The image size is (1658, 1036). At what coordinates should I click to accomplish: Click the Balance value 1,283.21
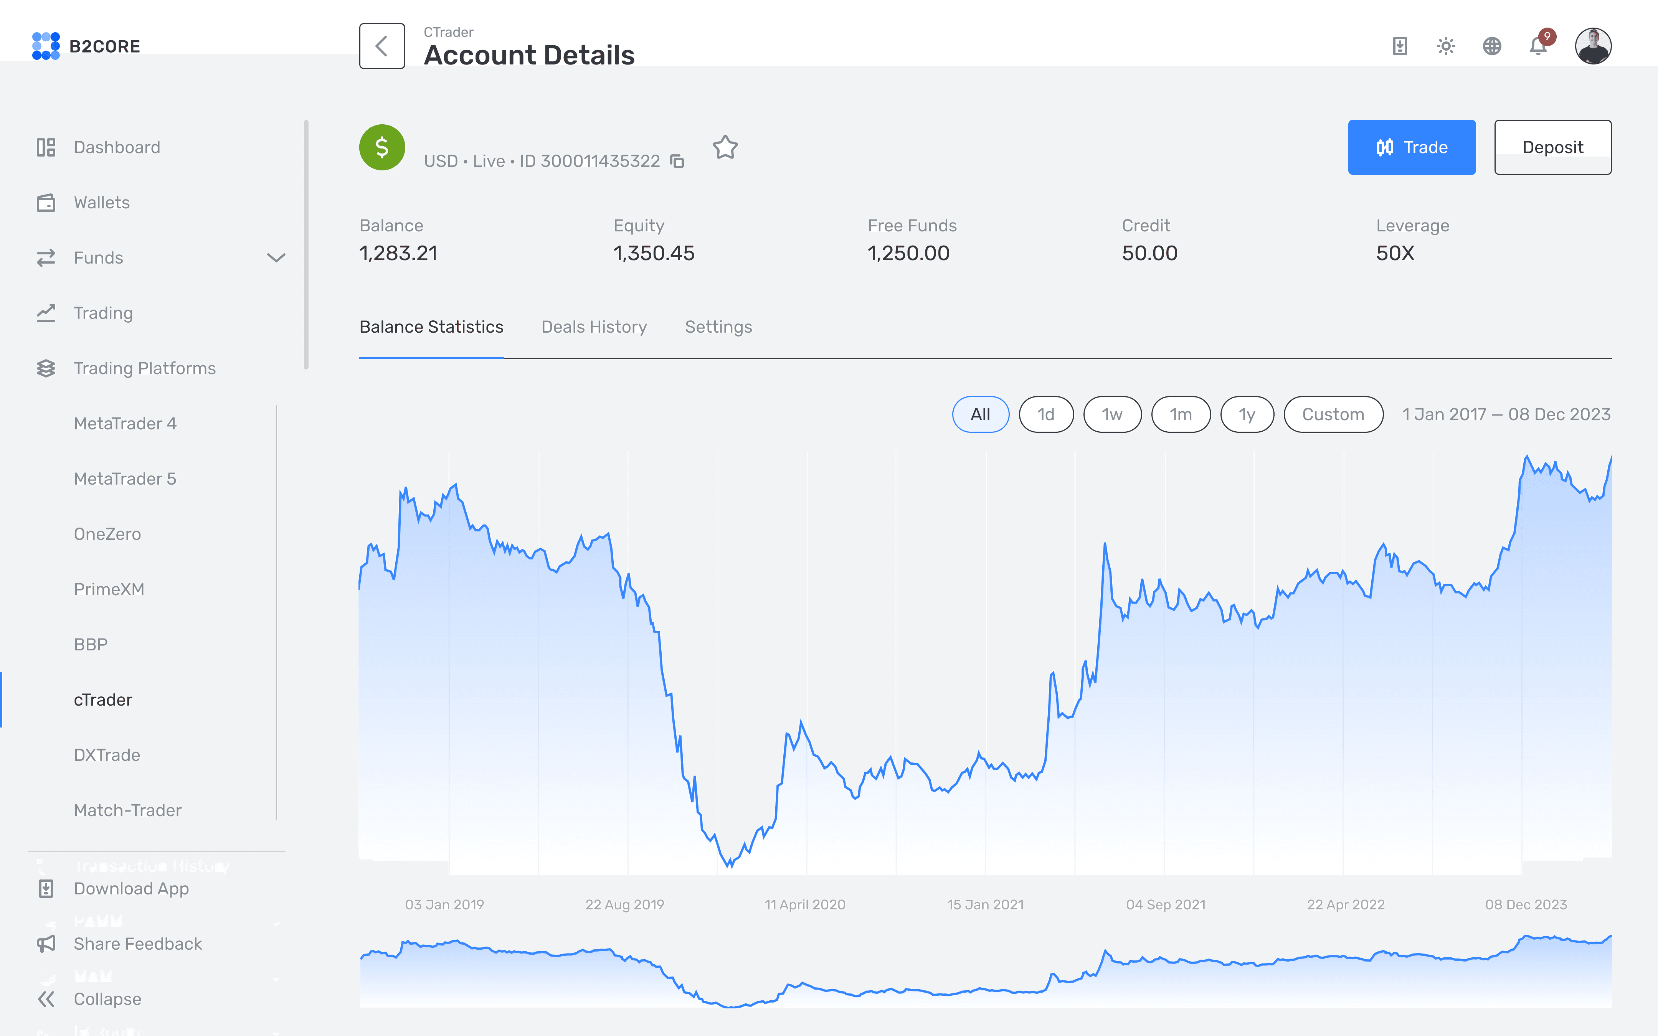[x=399, y=254]
